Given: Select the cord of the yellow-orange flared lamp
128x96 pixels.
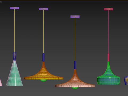Looking at the screenshot, I should tap(43, 32).
